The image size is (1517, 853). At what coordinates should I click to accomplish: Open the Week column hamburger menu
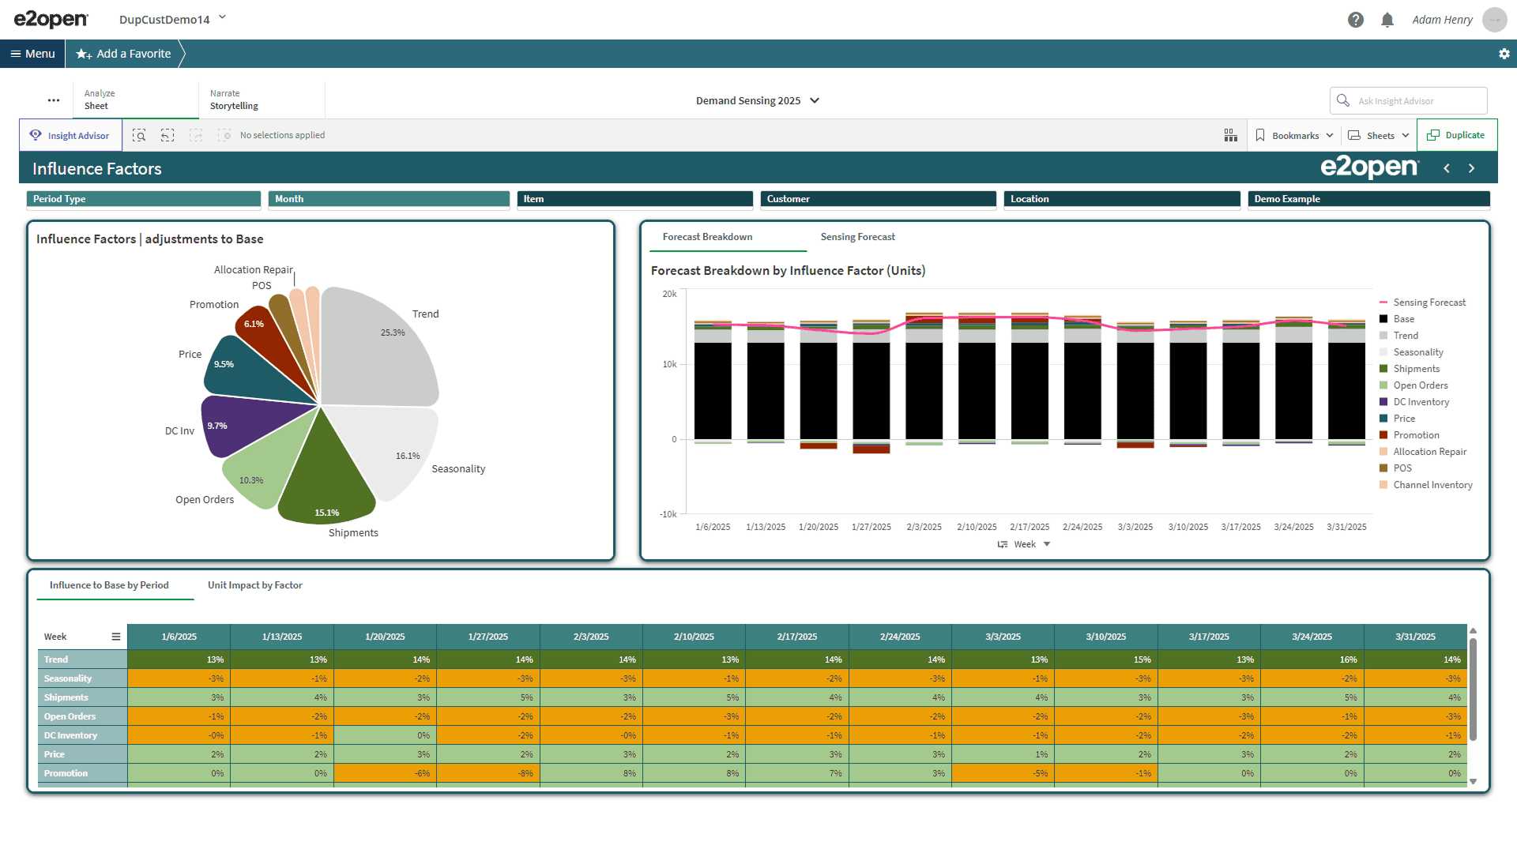tap(116, 637)
